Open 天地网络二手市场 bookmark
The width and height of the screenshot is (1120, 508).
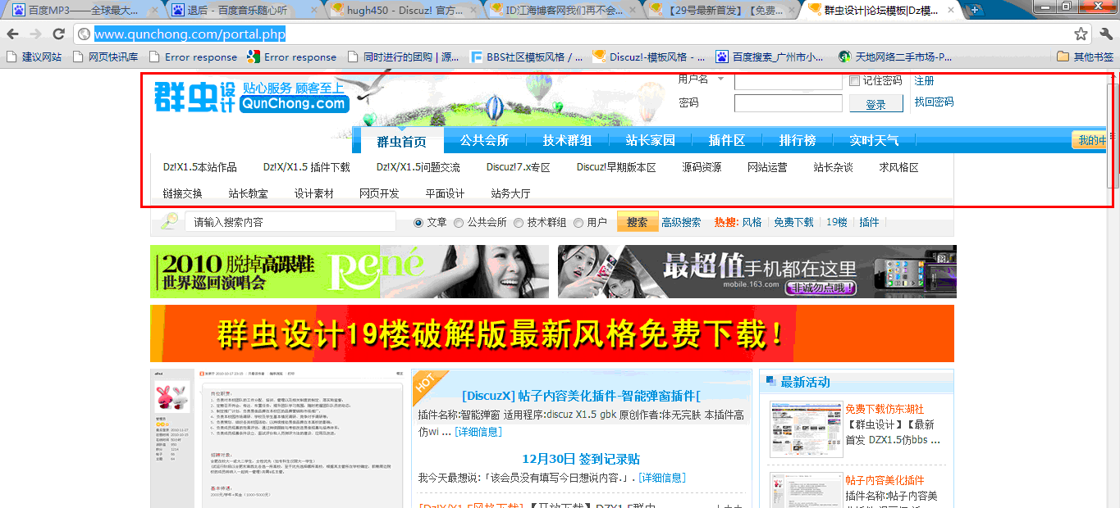pyautogui.click(x=895, y=57)
